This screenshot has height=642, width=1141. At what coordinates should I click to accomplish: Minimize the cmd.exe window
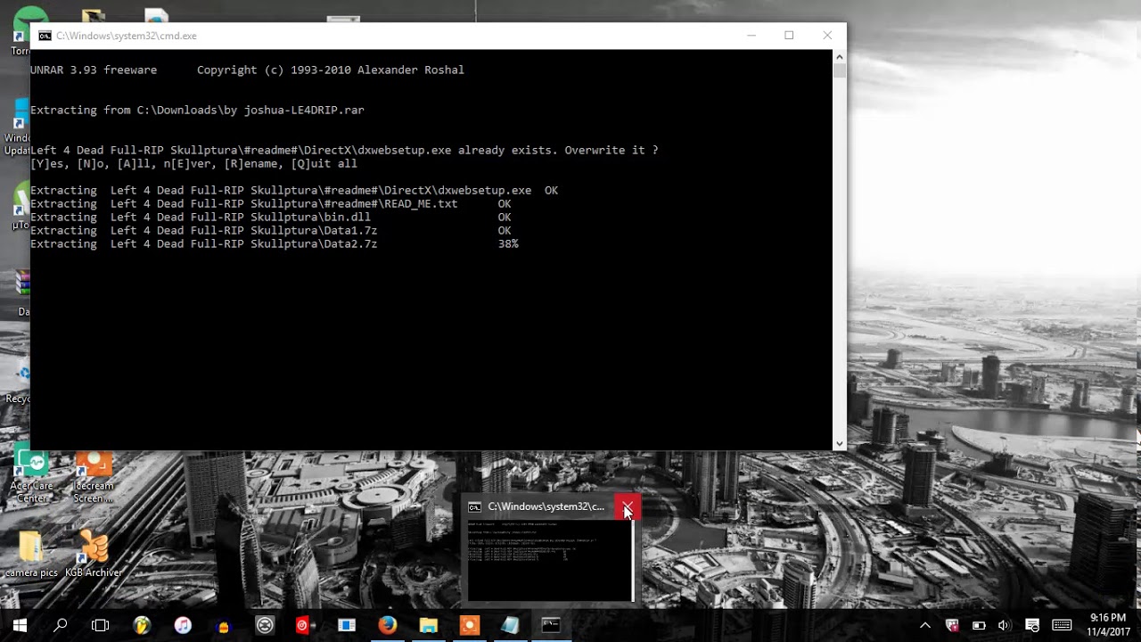[751, 36]
